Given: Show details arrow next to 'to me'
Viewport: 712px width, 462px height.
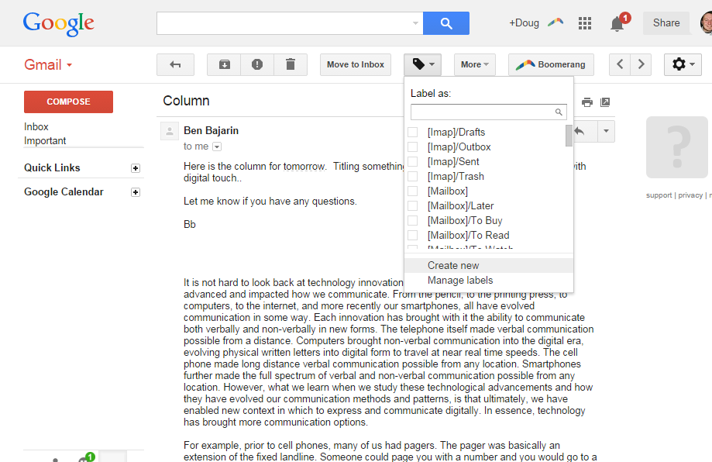Looking at the screenshot, I should [x=217, y=147].
